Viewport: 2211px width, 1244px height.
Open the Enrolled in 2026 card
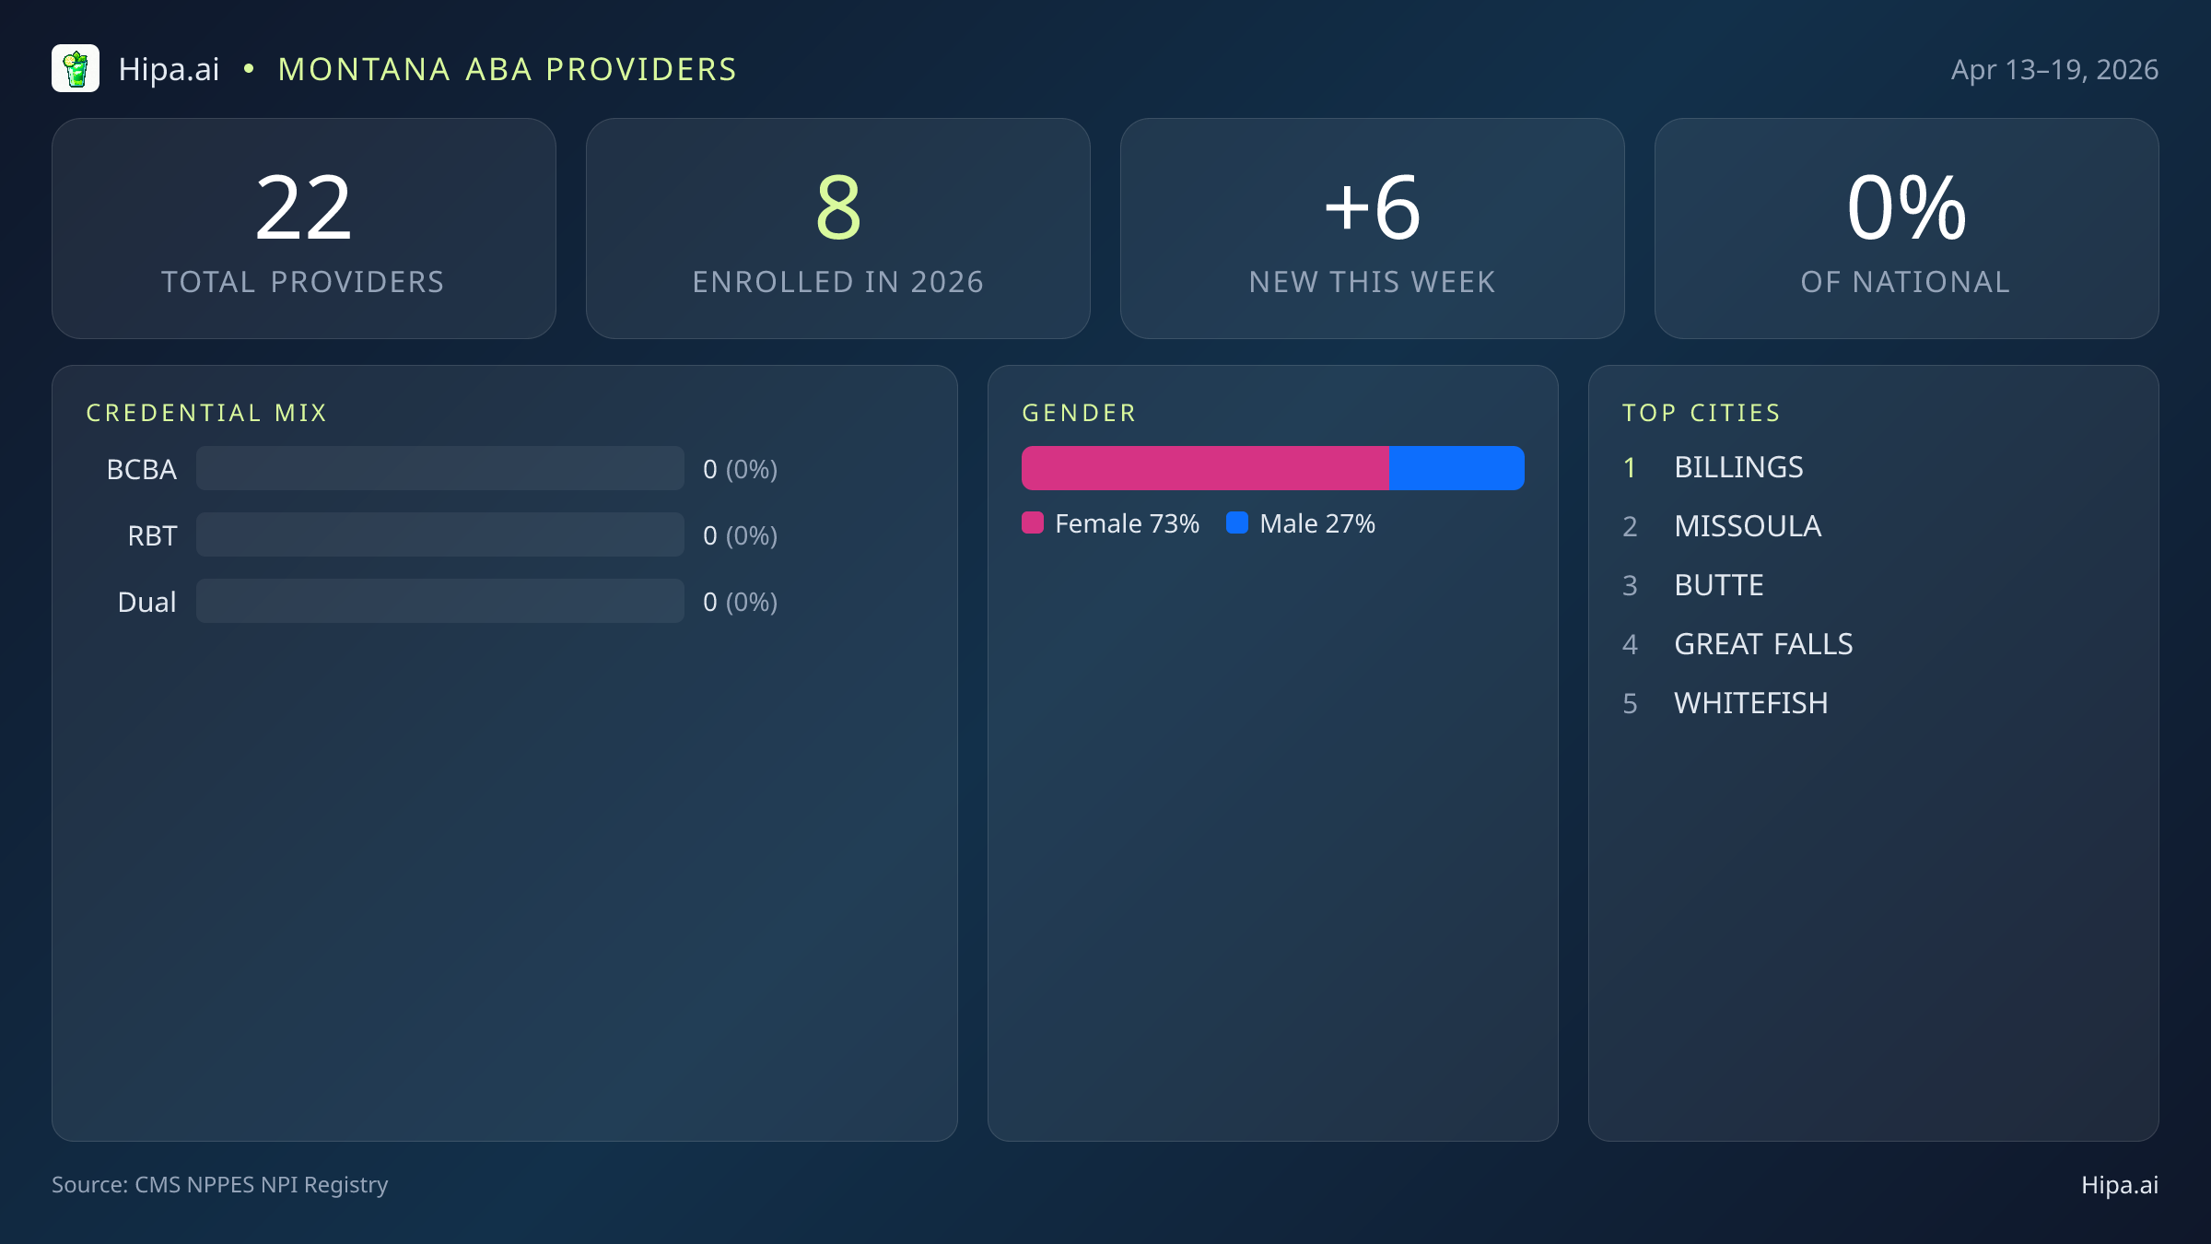838,228
